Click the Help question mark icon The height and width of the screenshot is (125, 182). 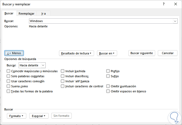[164, 4]
